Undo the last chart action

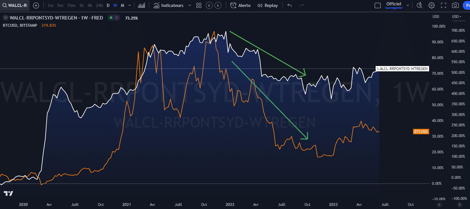pos(290,5)
